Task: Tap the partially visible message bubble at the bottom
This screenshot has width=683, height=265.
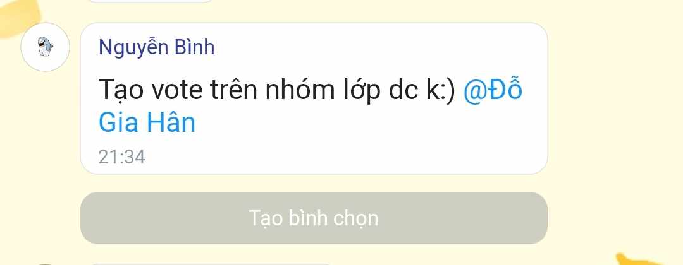Action: pos(211,263)
